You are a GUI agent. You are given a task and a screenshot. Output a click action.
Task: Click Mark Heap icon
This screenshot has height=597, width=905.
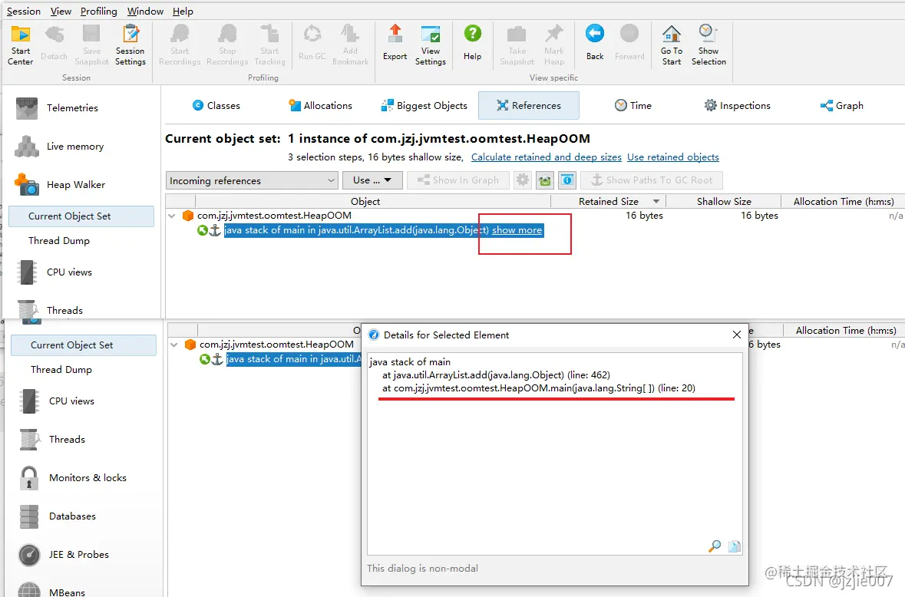pyautogui.click(x=554, y=45)
